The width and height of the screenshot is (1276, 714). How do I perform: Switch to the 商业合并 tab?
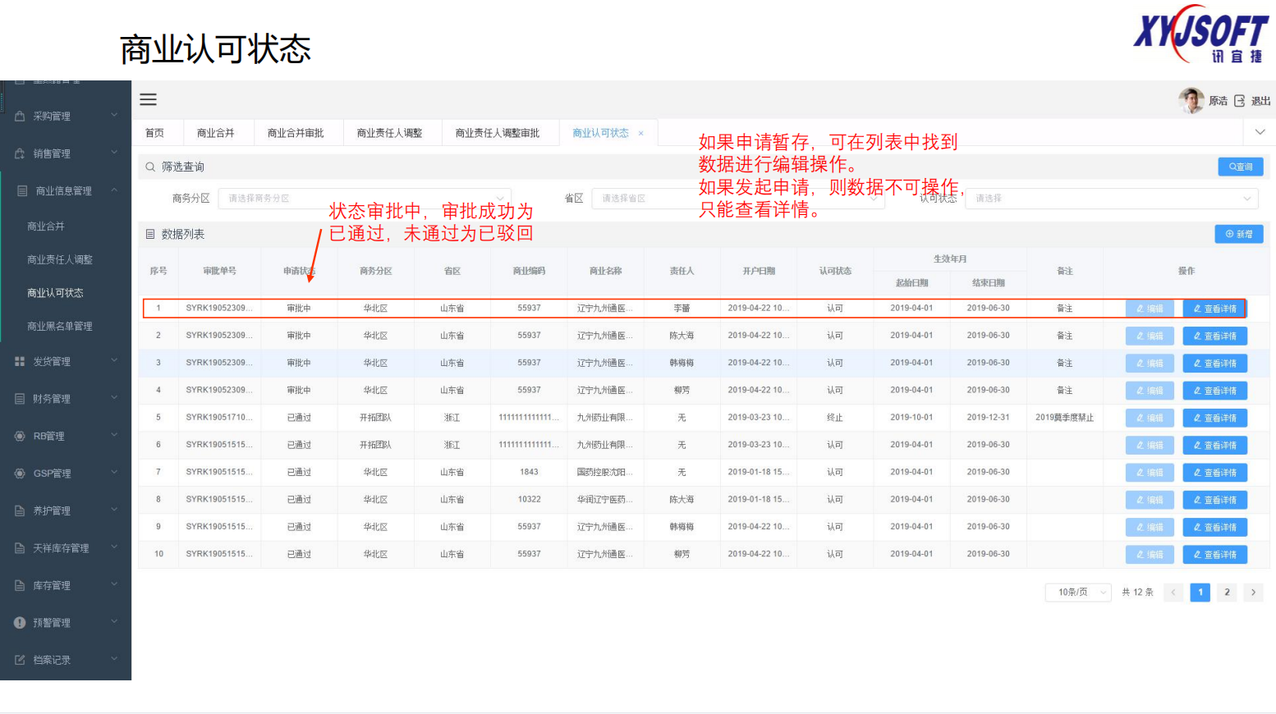(215, 133)
